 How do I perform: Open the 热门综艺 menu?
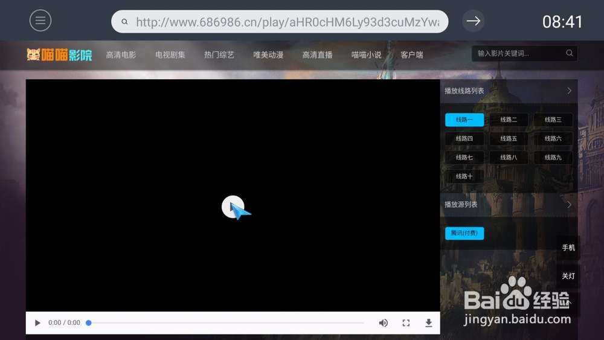(x=219, y=55)
